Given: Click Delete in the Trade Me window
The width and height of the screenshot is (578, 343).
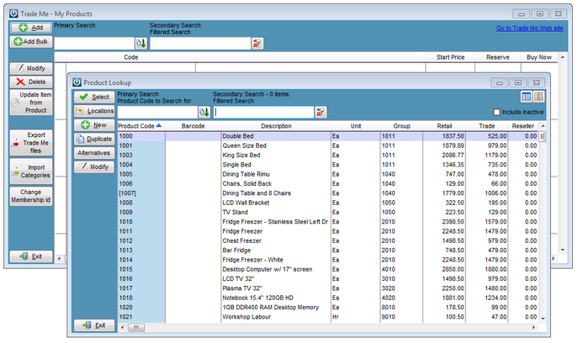Looking at the screenshot, I should (x=31, y=82).
